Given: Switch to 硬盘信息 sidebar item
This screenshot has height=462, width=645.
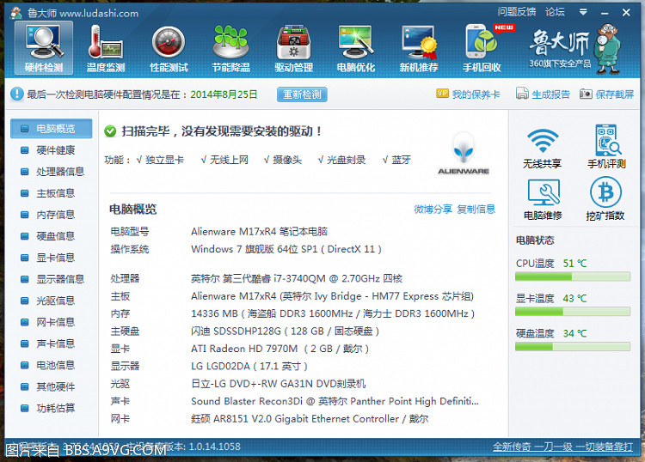Looking at the screenshot, I should point(55,236).
